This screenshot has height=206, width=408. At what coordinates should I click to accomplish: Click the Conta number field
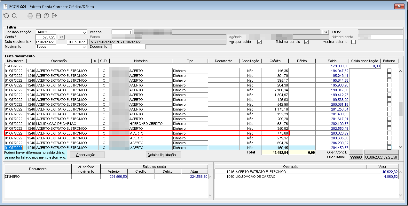[46, 37]
